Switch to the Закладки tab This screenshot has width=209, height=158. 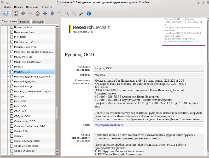pyautogui.click(x=38, y=22)
